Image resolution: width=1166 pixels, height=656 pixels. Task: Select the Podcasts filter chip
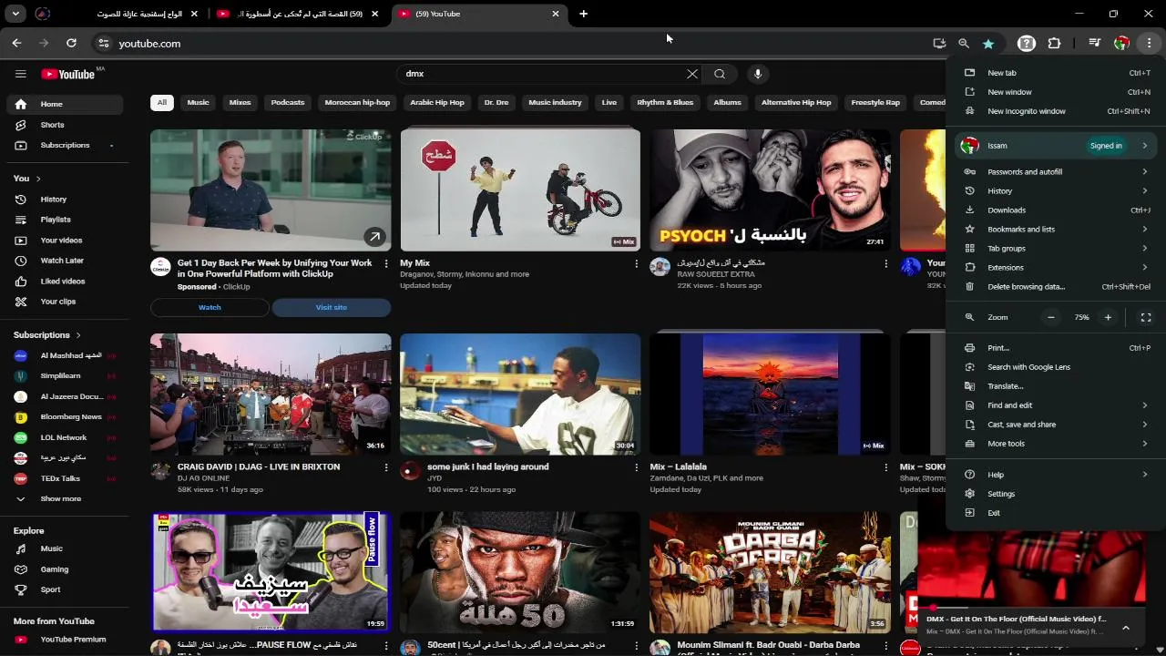tap(288, 103)
